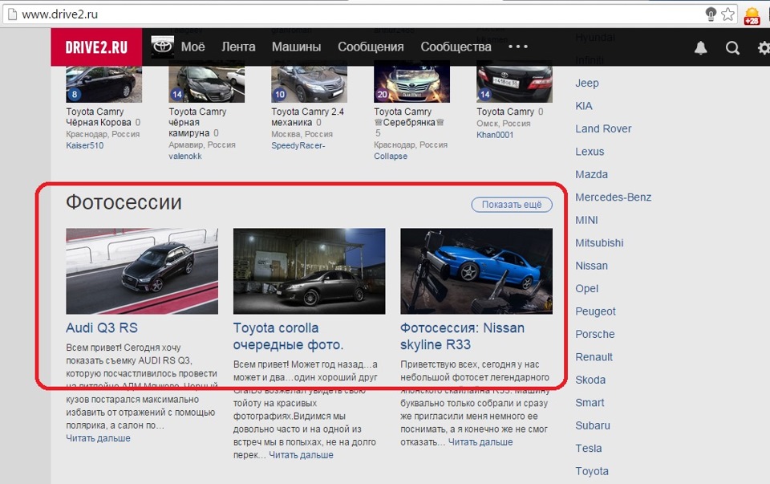
Task: Select Smart in the brands list
Action: coord(590,403)
